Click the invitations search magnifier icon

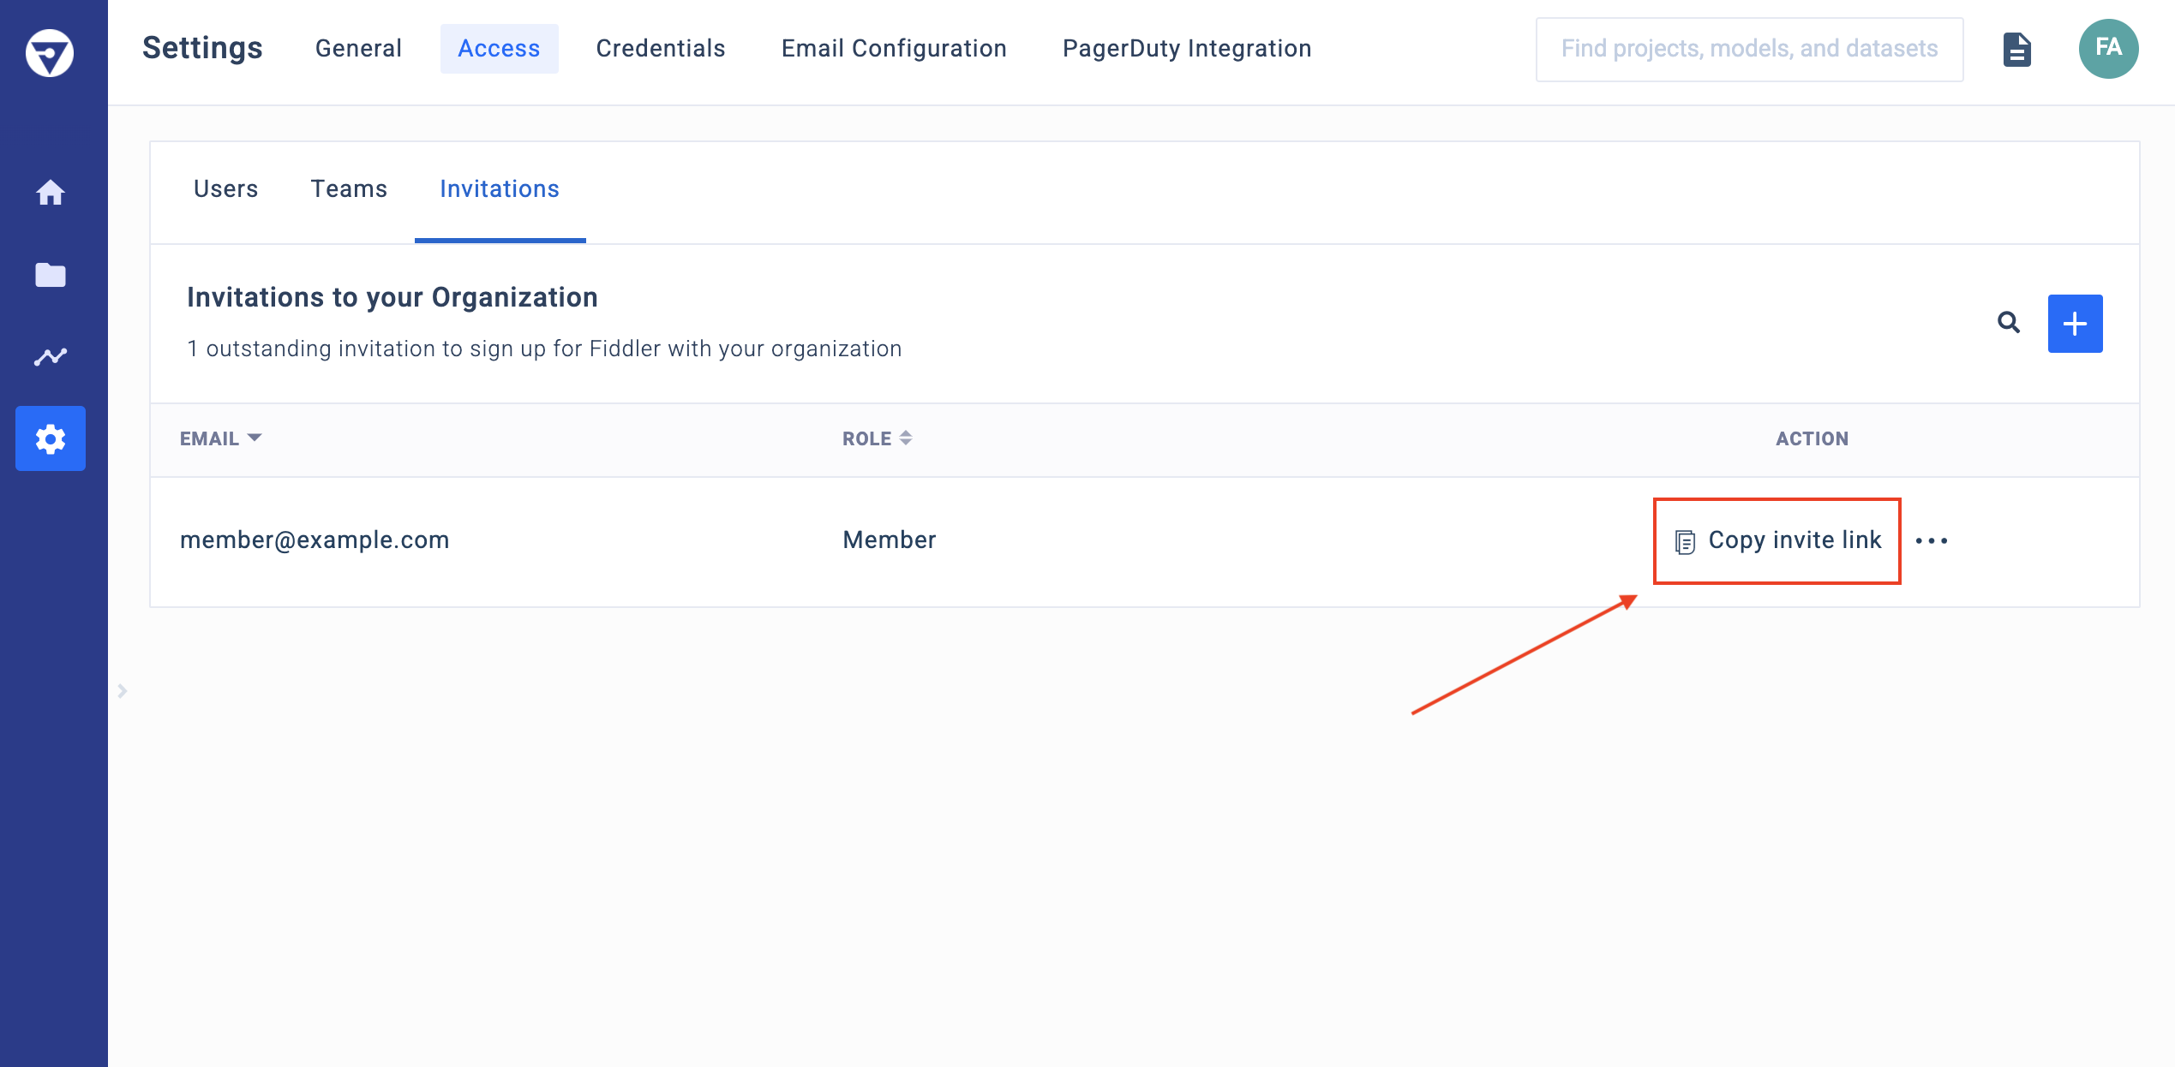(x=2008, y=323)
